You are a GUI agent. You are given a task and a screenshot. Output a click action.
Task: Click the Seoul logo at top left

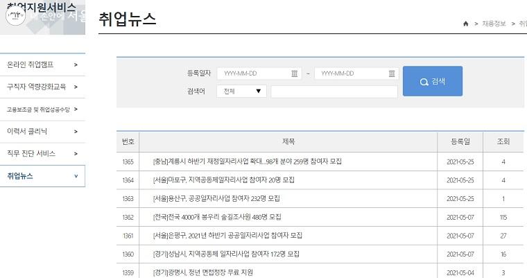[15, 16]
